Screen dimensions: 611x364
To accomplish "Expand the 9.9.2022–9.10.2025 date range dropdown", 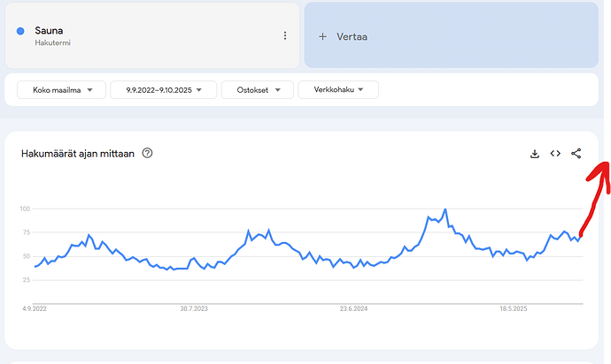I will tap(164, 90).
